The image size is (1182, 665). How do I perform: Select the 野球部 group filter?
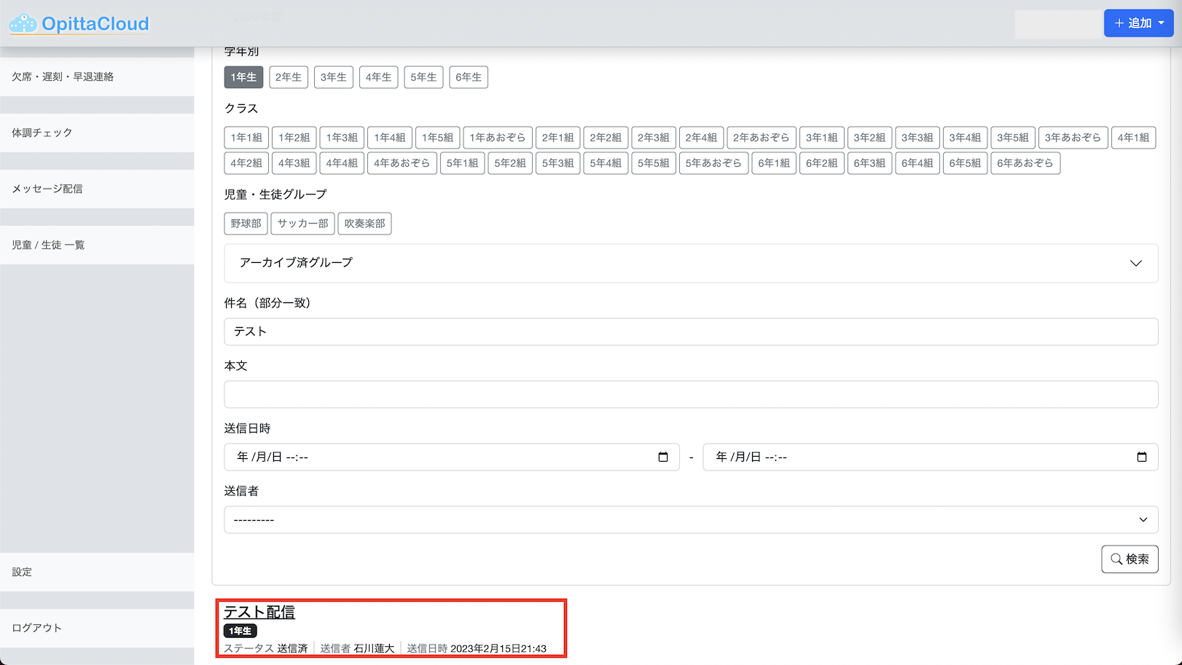tap(246, 224)
